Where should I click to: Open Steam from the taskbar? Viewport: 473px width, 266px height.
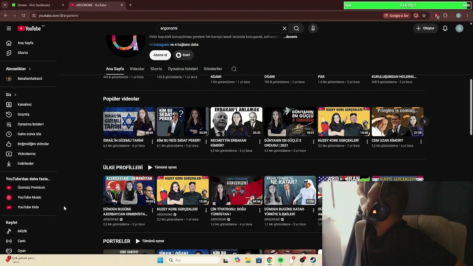point(313,260)
